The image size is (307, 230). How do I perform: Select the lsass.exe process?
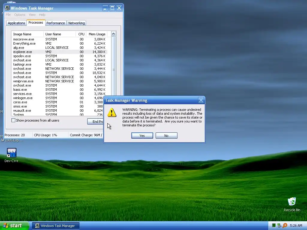coord(59,90)
